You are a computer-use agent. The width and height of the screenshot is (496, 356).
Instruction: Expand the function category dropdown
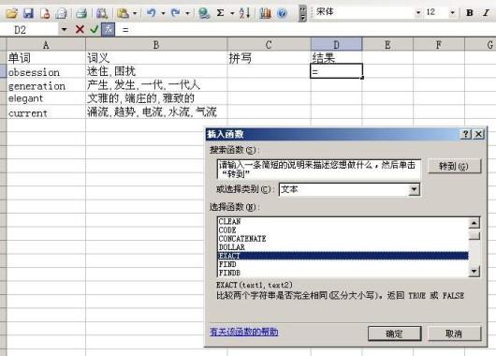click(414, 190)
